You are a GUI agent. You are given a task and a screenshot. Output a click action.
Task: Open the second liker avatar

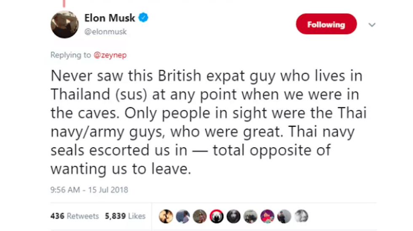(x=182, y=216)
